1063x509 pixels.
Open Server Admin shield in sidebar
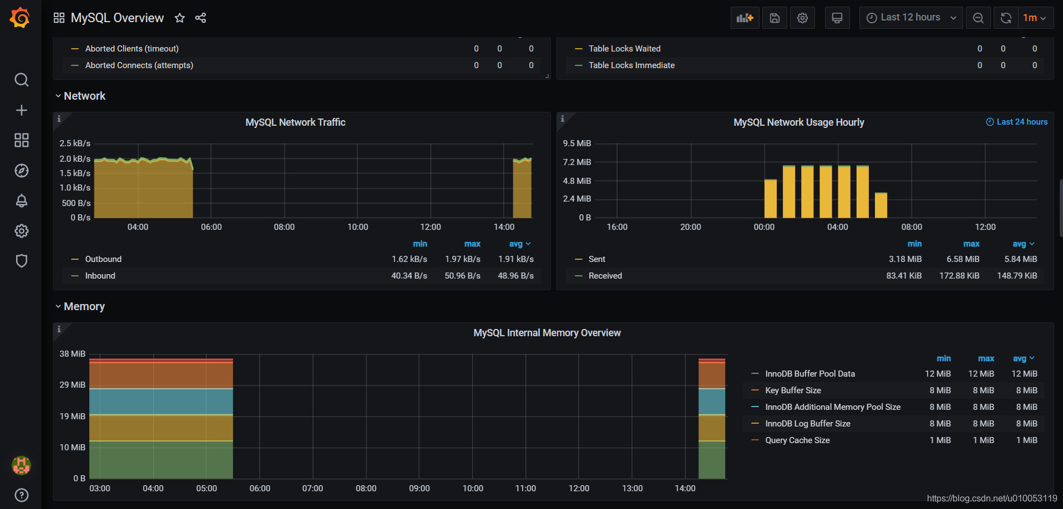point(21,261)
